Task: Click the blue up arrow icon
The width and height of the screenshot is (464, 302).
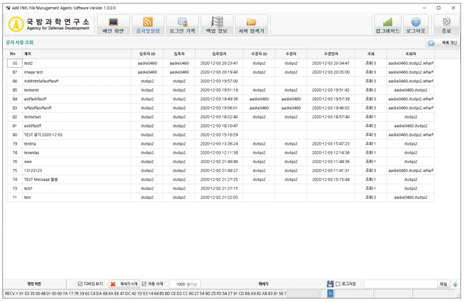Action: pyautogui.click(x=455, y=284)
